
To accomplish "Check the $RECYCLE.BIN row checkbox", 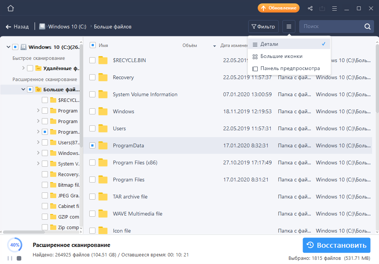I will coord(92,60).
